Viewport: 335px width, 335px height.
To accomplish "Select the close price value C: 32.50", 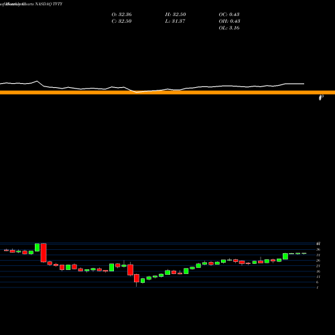I will tap(121, 21).
